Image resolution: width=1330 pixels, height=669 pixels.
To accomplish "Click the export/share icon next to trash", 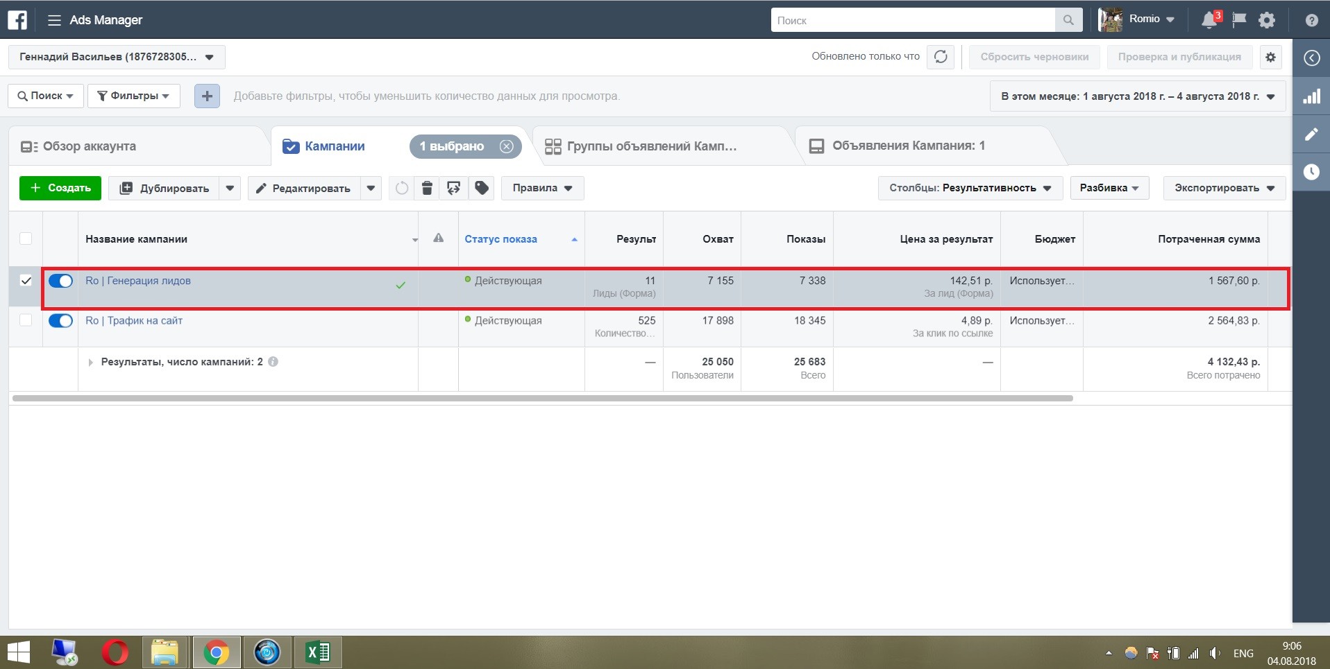I will click(454, 188).
